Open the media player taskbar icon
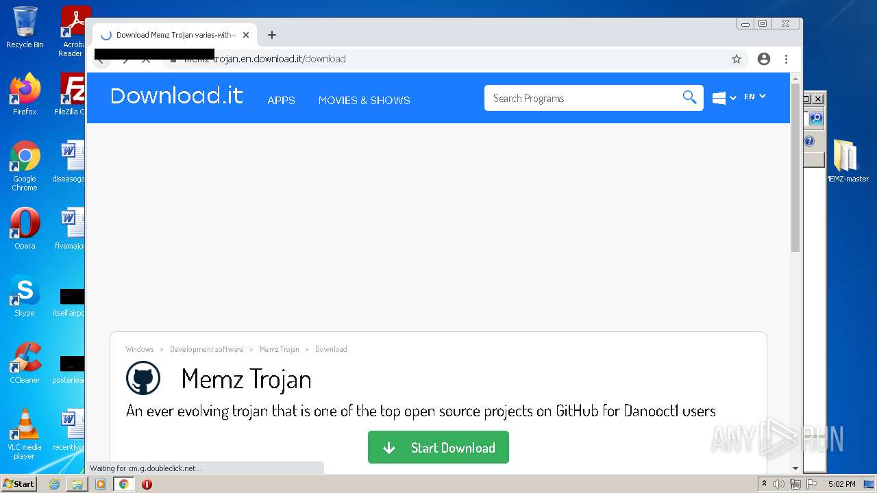This screenshot has height=493, width=877. point(100,484)
